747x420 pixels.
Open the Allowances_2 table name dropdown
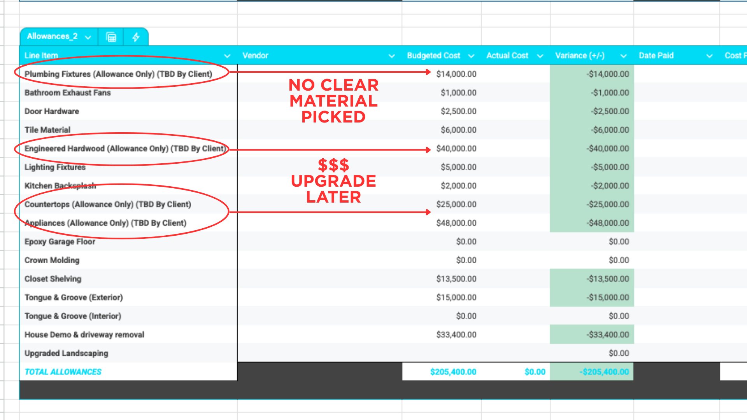(x=88, y=37)
